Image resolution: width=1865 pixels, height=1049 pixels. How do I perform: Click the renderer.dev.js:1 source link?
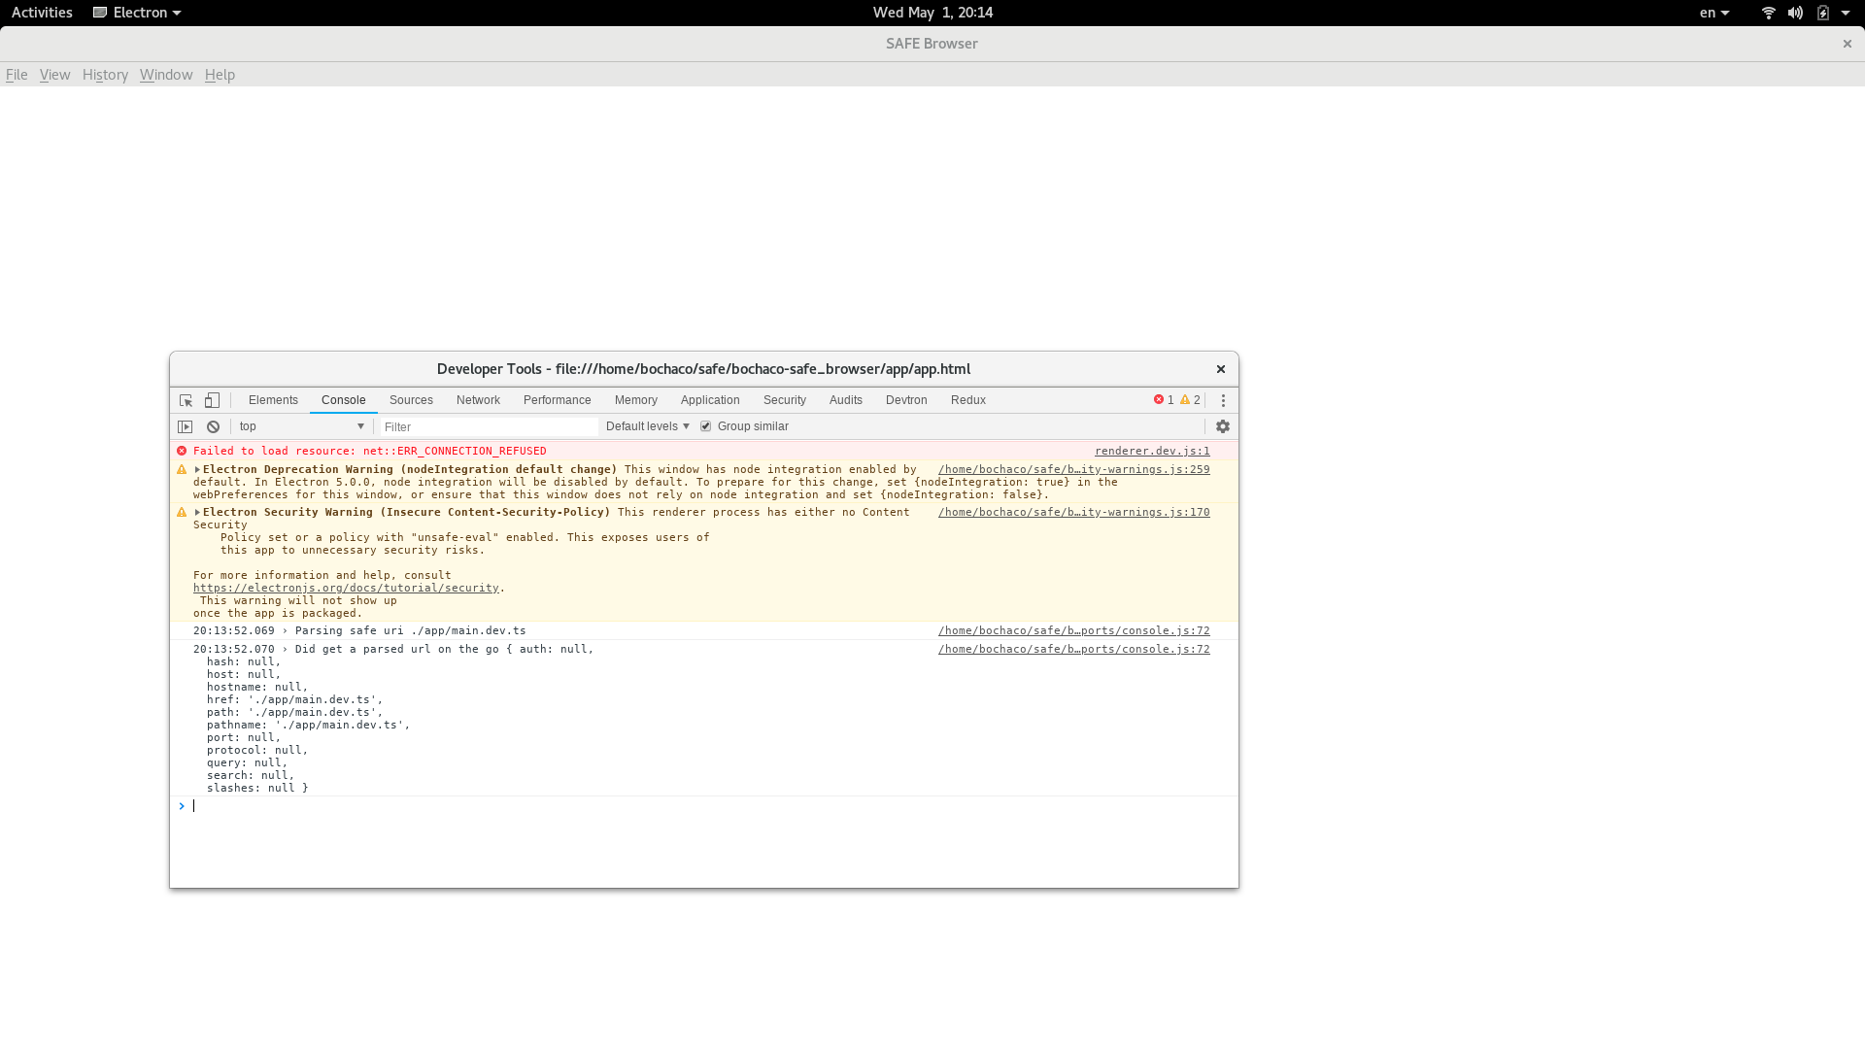[x=1152, y=450]
